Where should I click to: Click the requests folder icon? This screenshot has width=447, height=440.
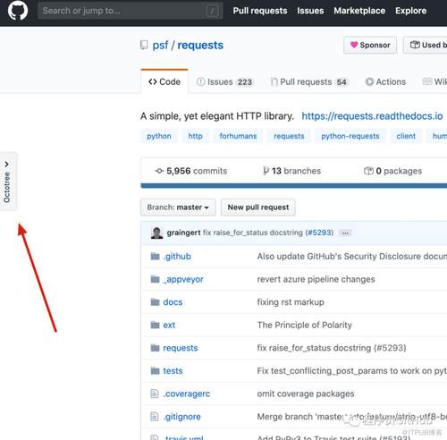(155, 348)
